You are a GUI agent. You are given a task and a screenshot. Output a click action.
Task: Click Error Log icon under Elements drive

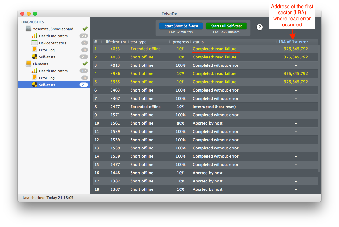coord(34,78)
